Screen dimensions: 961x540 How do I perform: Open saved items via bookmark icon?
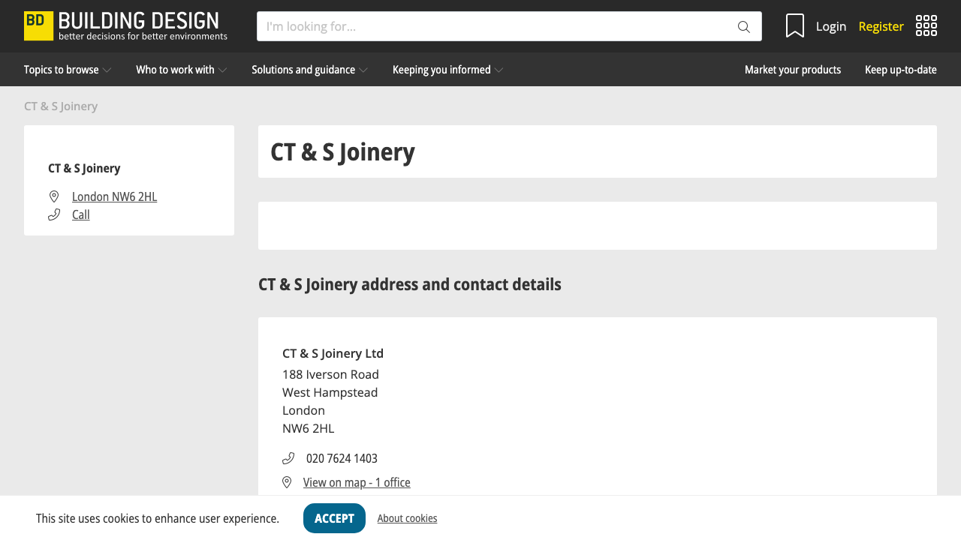[795, 25]
